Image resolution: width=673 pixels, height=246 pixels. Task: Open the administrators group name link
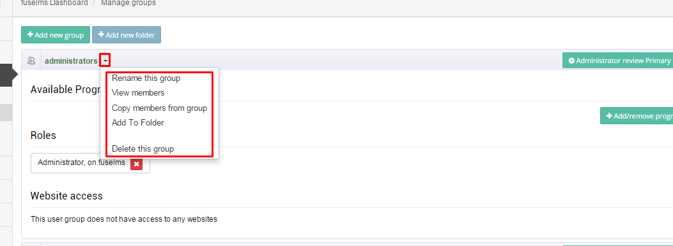pyautogui.click(x=71, y=61)
